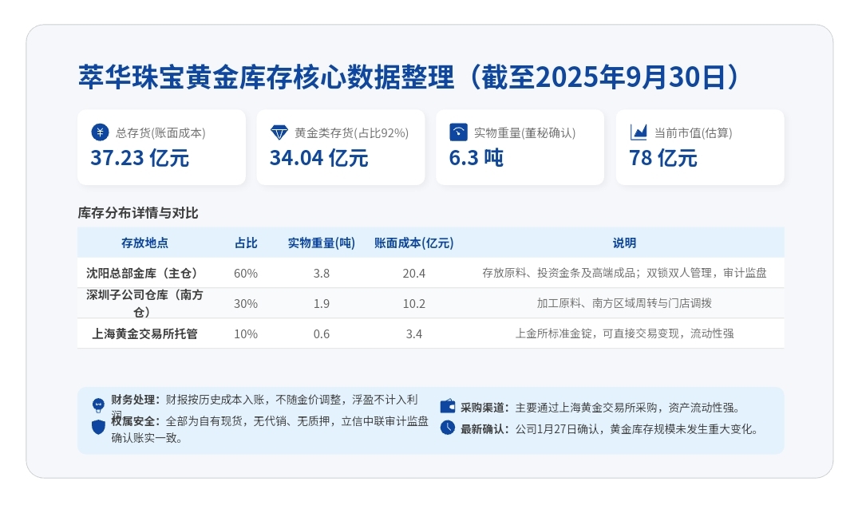Screen dimensions: 862x505
Task: Select the 上海黄金交易所托管 row name
Action: (144, 333)
